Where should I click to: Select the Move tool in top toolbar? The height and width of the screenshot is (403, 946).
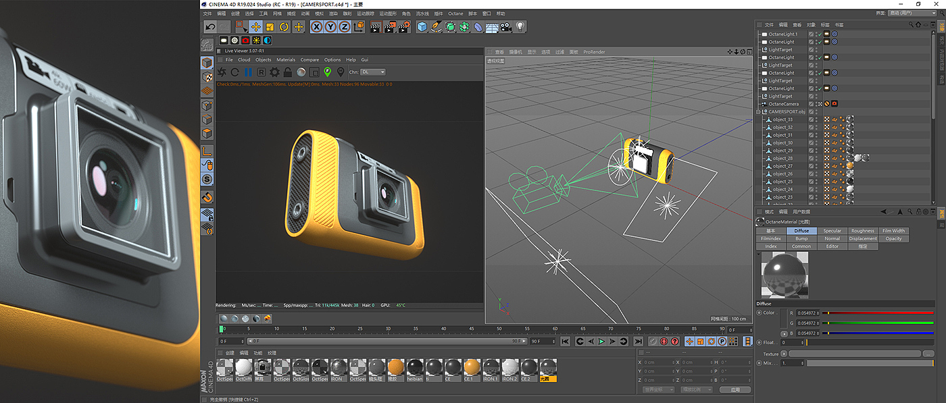point(255,27)
